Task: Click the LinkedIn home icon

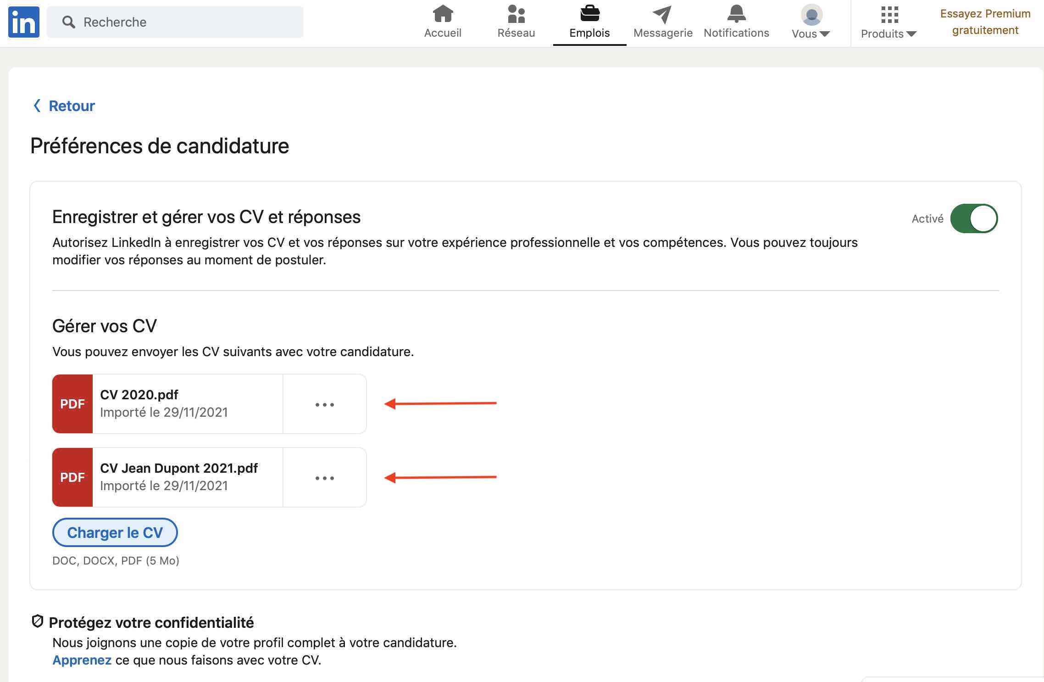Action: click(x=443, y=21)
